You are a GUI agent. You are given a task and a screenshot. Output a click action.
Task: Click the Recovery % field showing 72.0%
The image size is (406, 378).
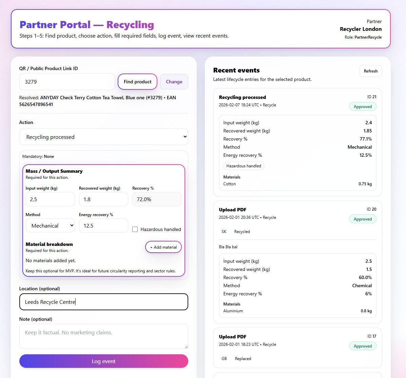pos(156,199)
